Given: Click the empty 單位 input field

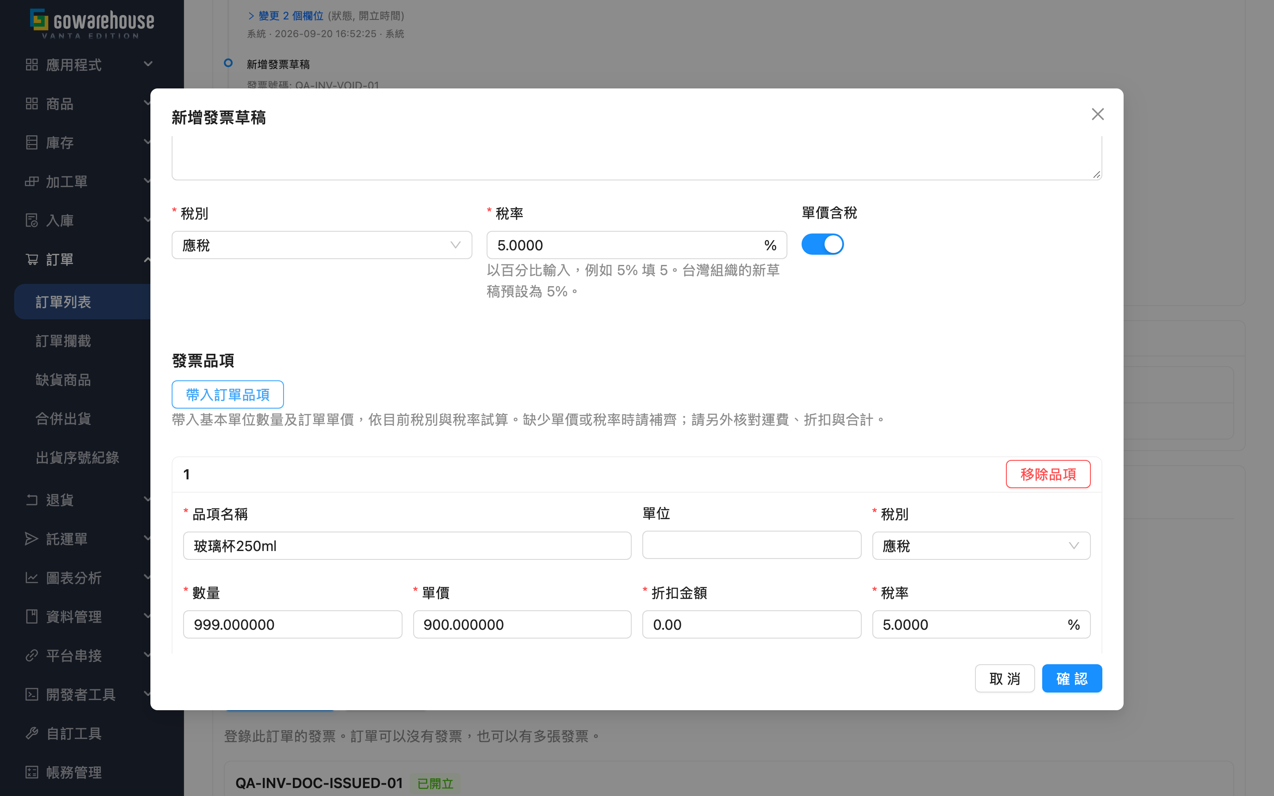Looking at the screenshot, I should coord(751,545).
